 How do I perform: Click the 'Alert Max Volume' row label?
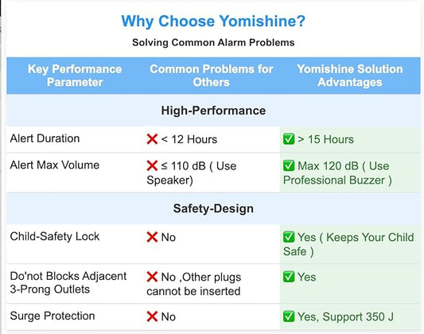click(55, 165)
